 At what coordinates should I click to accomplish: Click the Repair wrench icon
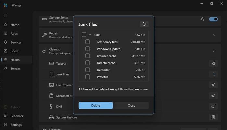(44, 35)
